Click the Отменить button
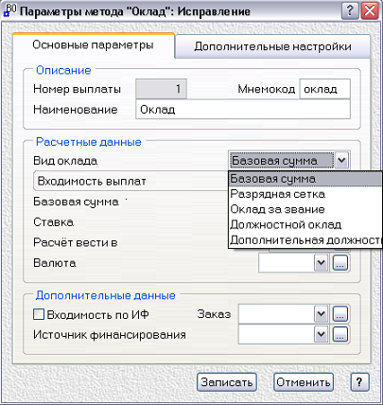The image size is (383, 405). pos(304,382)
